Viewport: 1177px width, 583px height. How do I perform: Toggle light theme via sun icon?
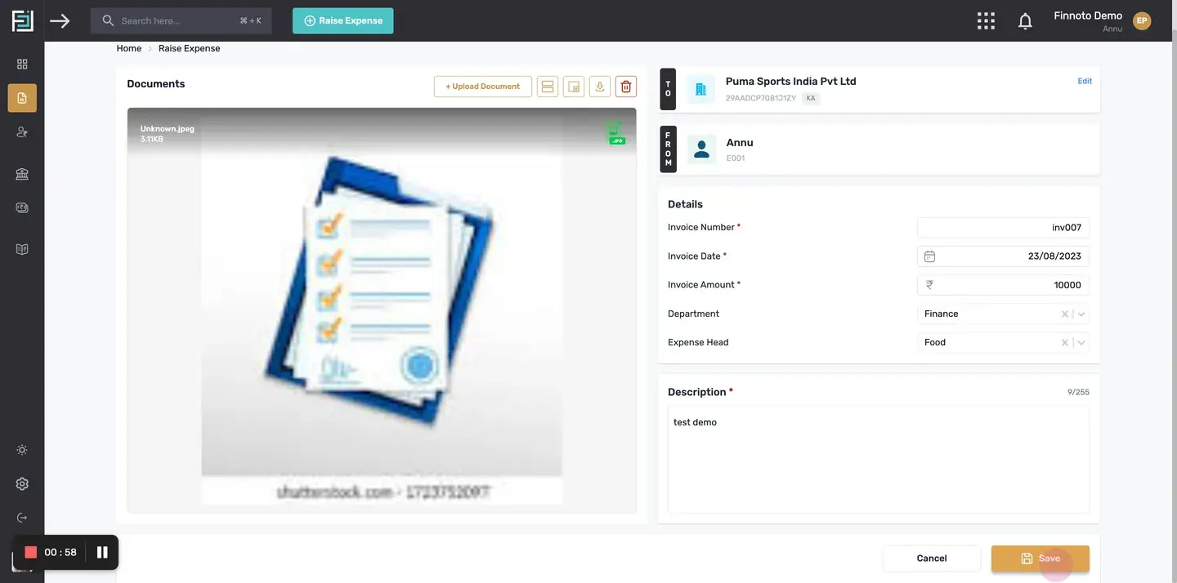pyautogui.click(x=22, y=450)
